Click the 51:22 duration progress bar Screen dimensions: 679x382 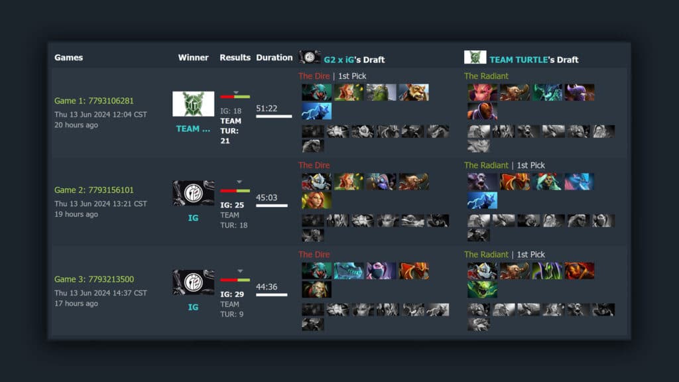tap(274, 116)
